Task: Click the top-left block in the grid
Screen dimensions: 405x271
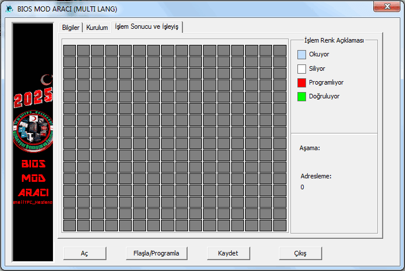Action: click(69, 50)
